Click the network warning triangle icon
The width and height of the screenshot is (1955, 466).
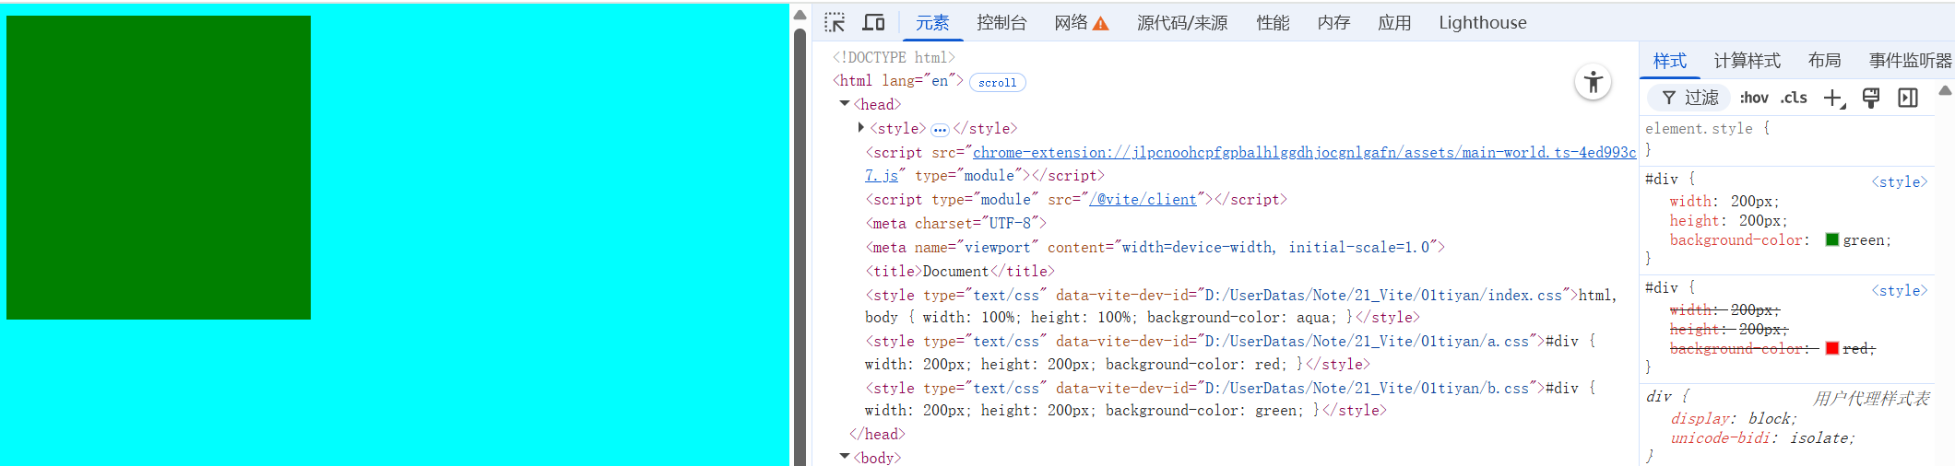point(1100,23)
